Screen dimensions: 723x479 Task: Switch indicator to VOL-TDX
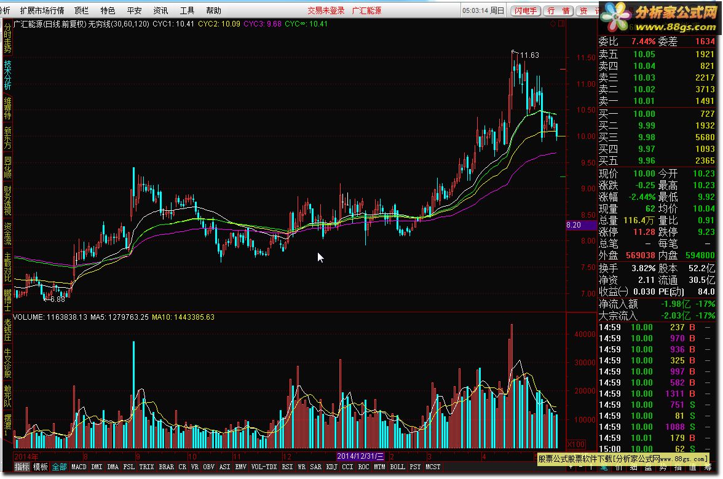tap(264, 467)
